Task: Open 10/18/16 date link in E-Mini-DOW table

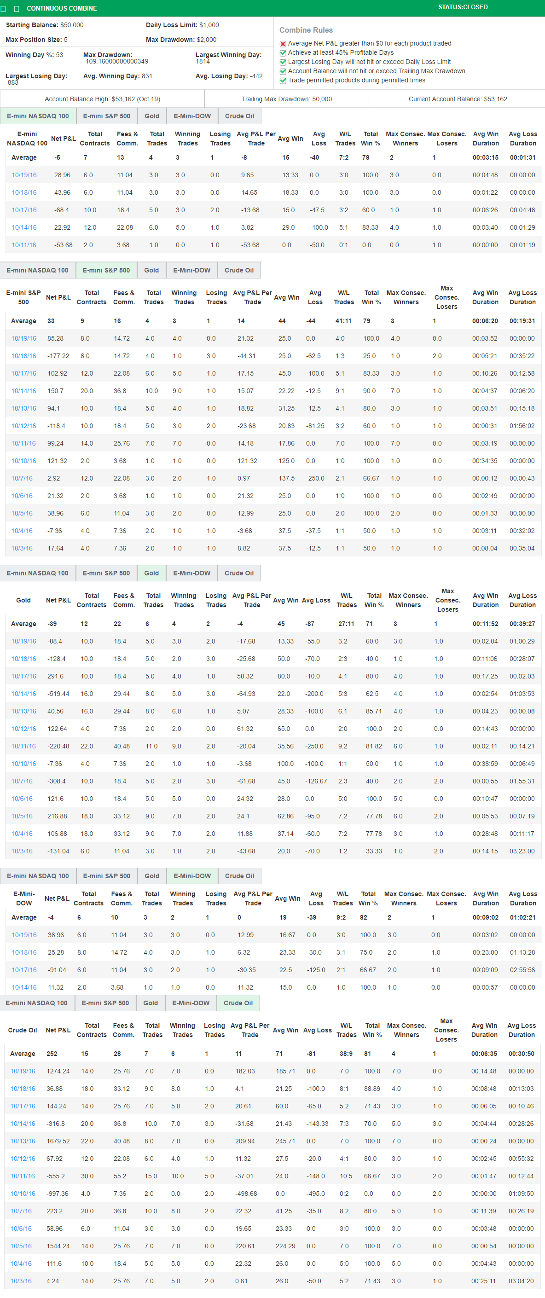Action: (24, 952)
